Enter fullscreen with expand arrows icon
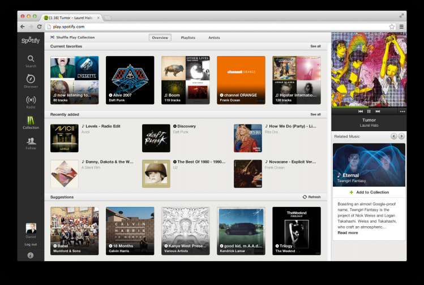Screen dimensions: 424x285 pos(401,16)
